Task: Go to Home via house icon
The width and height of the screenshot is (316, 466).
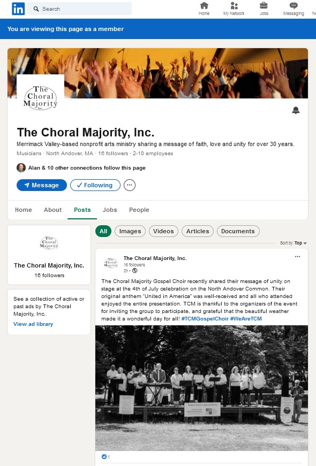Action: [204, 6]
